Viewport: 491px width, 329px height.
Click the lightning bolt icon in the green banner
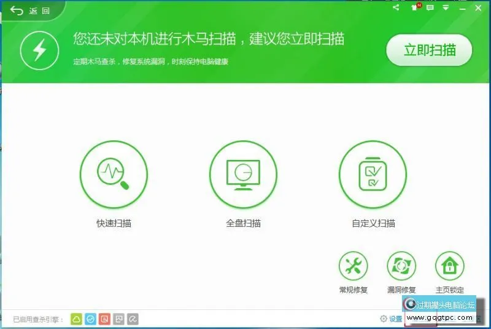39,50
